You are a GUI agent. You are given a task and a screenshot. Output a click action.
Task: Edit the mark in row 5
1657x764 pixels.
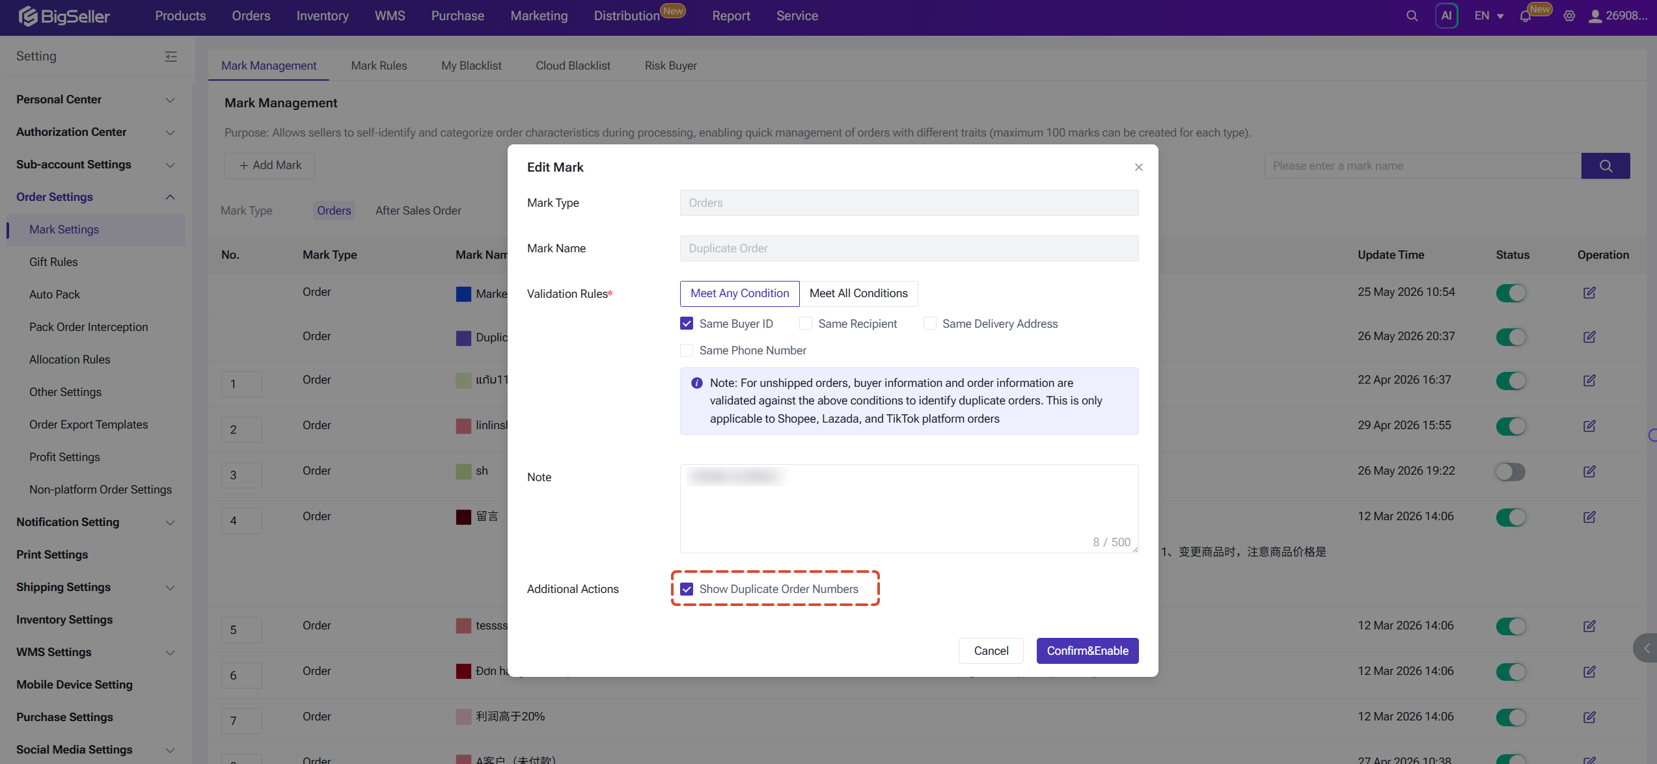click(x=1589, y=626)
